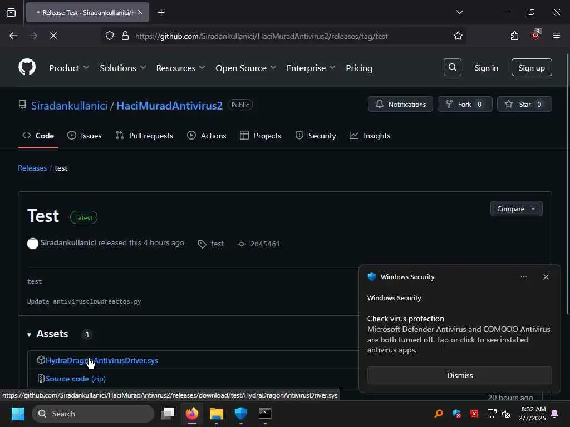
Task: Open the Windows Security notification options ellipsis
Action: [x=523, y=277]
